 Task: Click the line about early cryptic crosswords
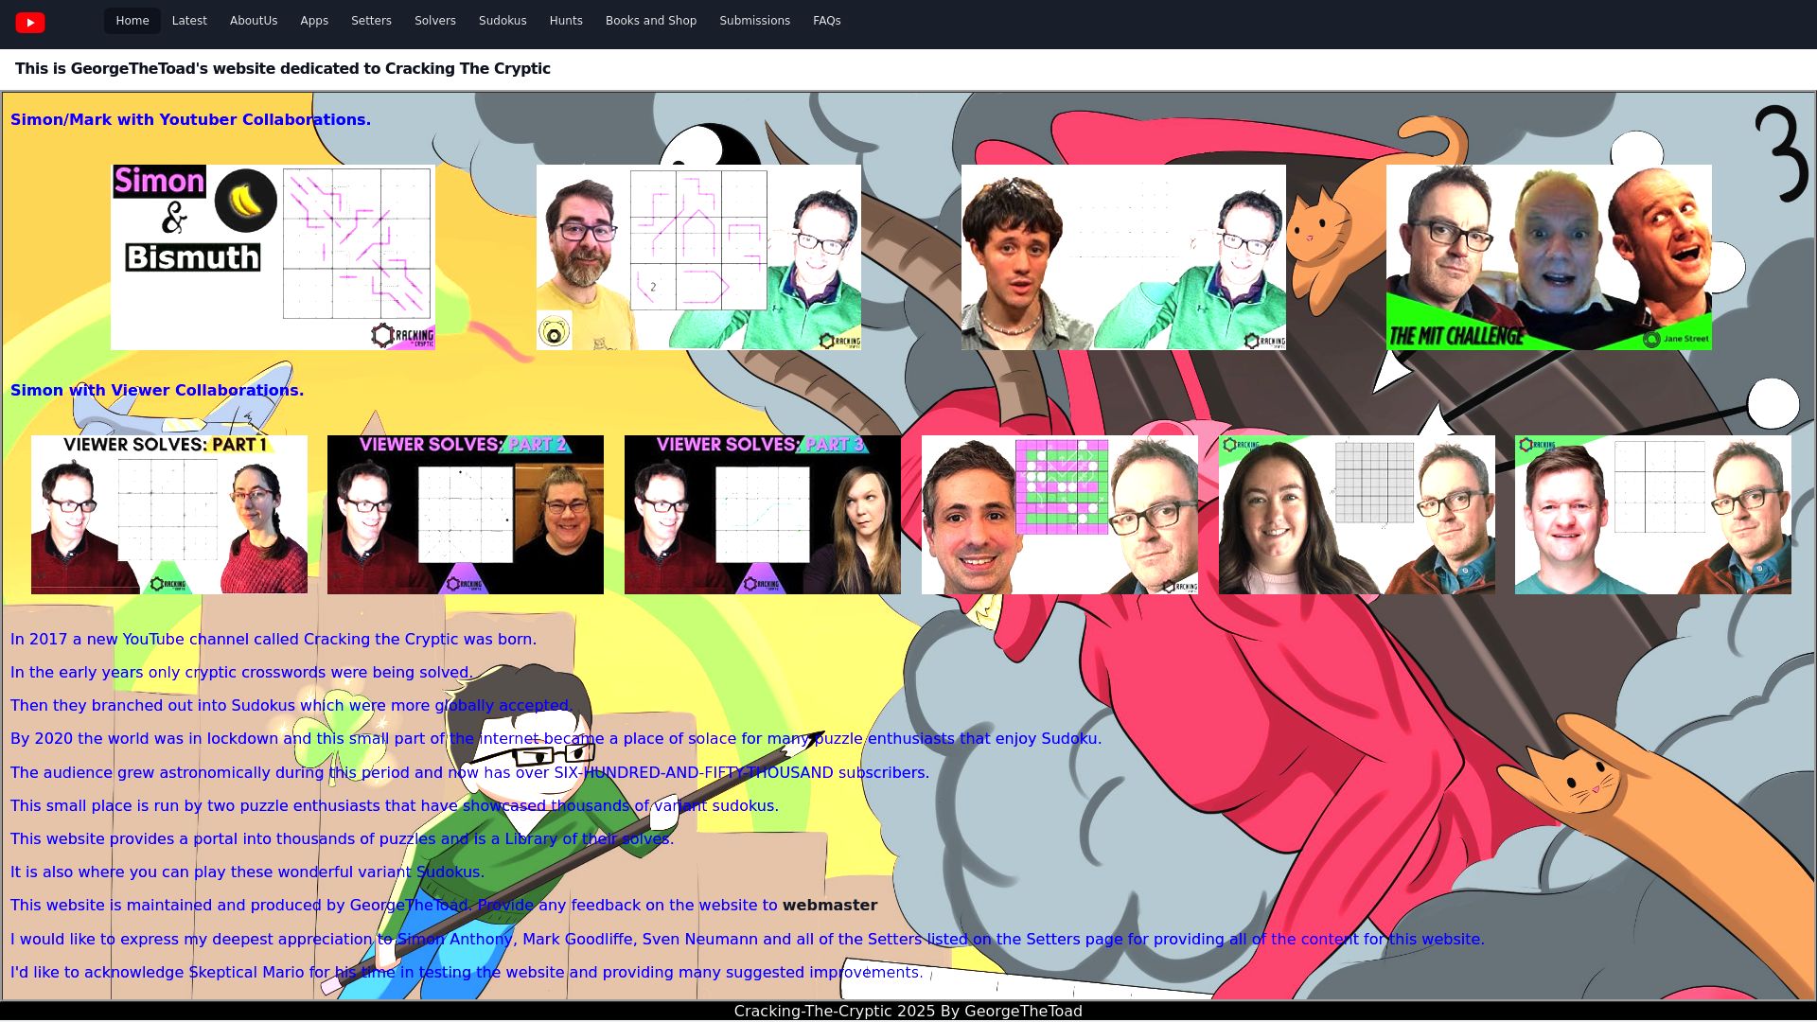pos(241,673)
